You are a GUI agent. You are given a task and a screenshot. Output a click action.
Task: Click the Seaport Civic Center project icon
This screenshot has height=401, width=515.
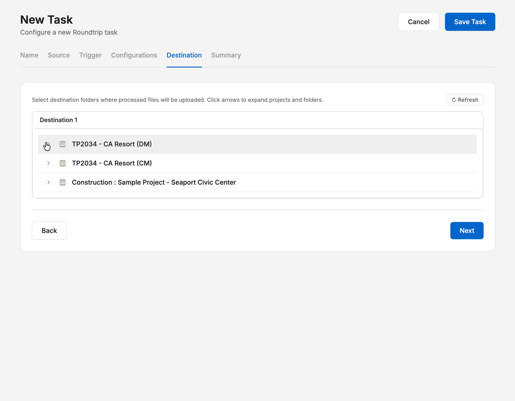click(63, 182)
